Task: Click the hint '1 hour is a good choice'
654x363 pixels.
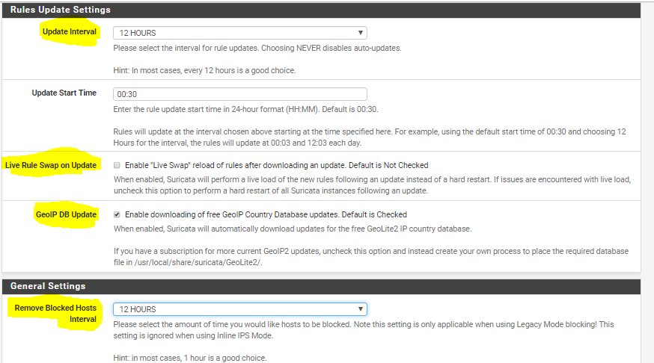Action: coord(190,358)
